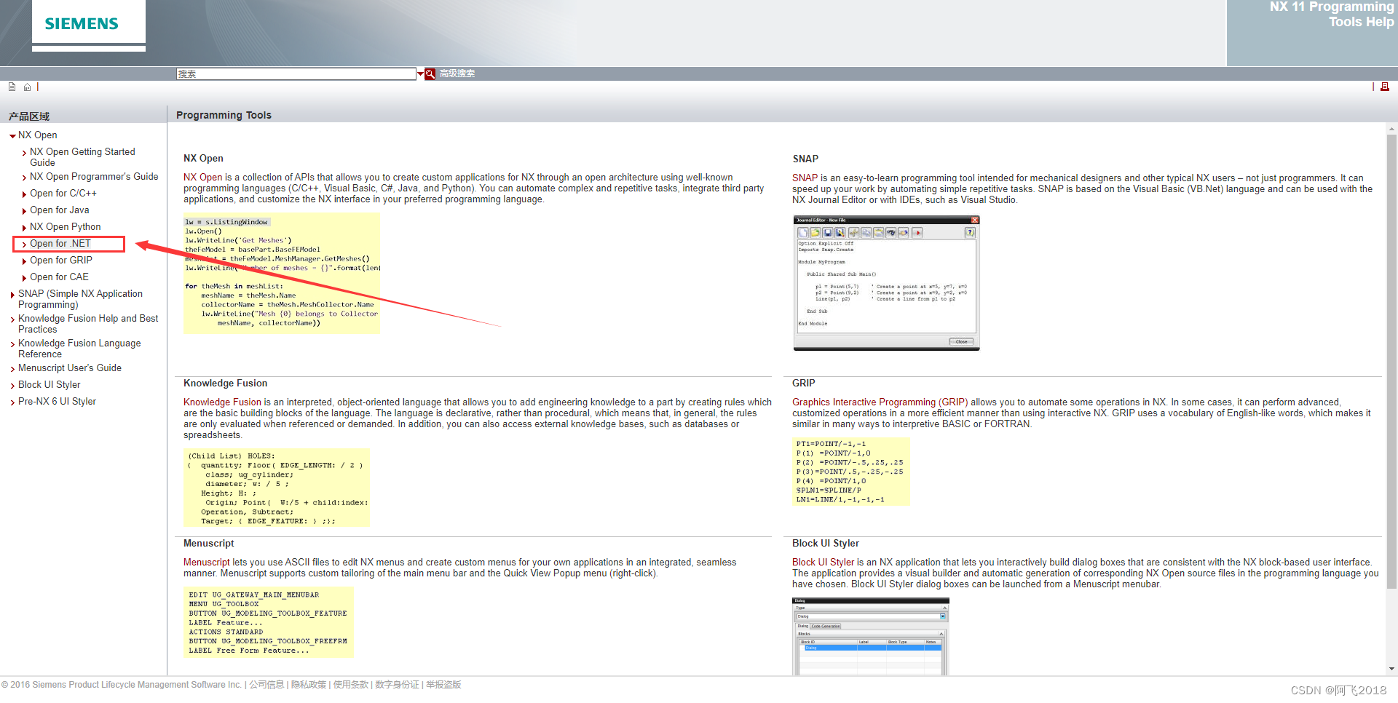This screenshot has width=1398, height=703.
Task: Open the 使用条款 footer link
Action: [351, 685]
